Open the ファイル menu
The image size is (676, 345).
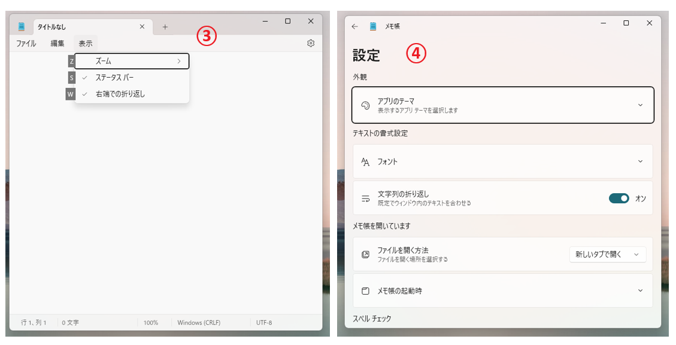(x=26, y=44)
